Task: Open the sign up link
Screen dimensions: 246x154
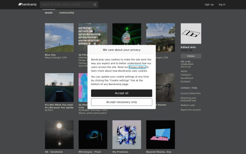Action: point(209,5)
